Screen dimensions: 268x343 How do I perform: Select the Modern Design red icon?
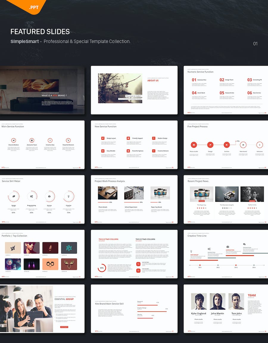[154, 138]
